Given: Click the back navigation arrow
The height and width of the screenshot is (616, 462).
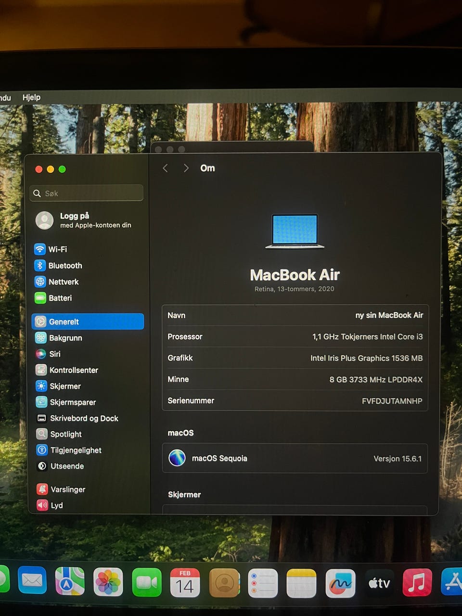Looking at the screenshot, I should [166, 168].
